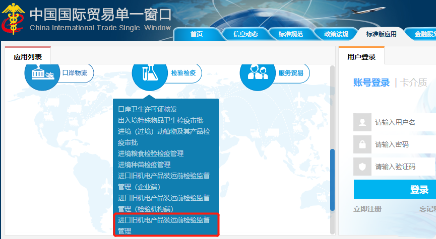Click the shield icon beside captcha field
The image size is (436, 239).
tap(362, 167)
